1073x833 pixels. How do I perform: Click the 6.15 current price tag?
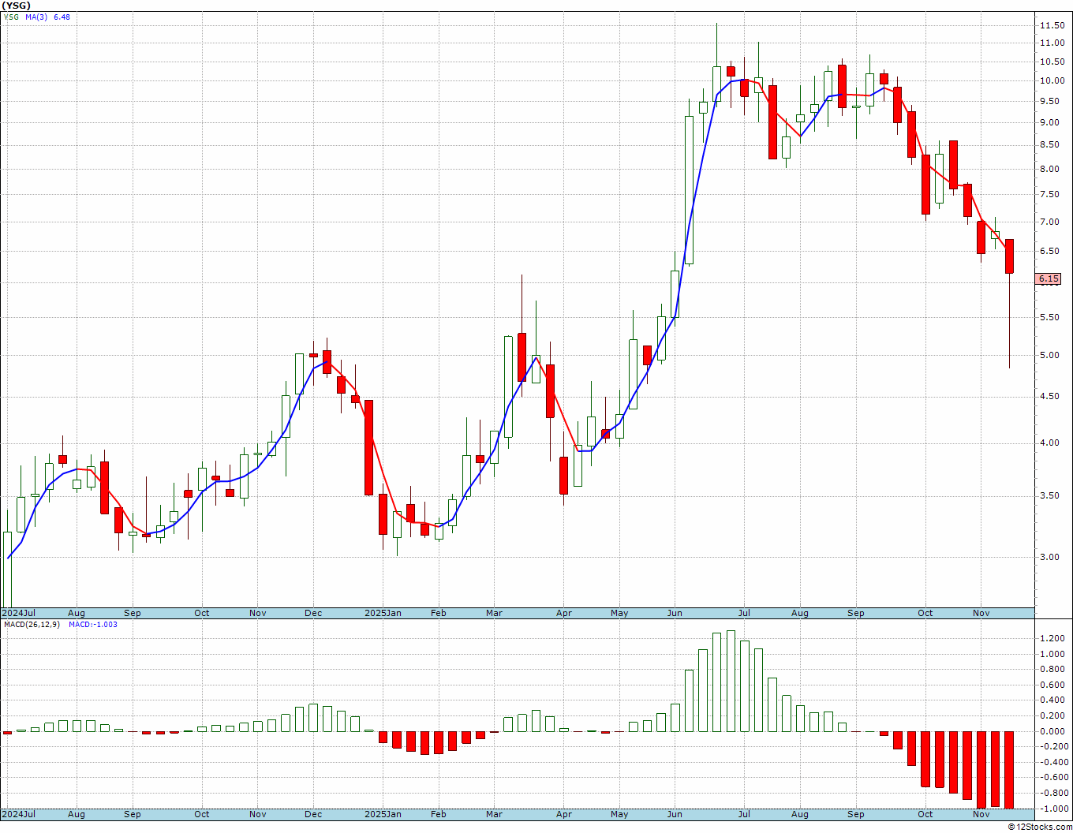point(1049,278)
